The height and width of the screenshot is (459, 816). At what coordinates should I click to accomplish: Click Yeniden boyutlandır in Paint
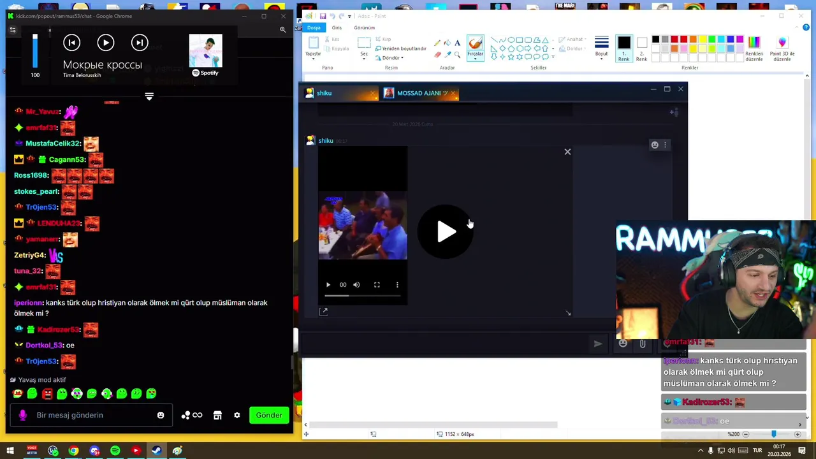[401, 48]
